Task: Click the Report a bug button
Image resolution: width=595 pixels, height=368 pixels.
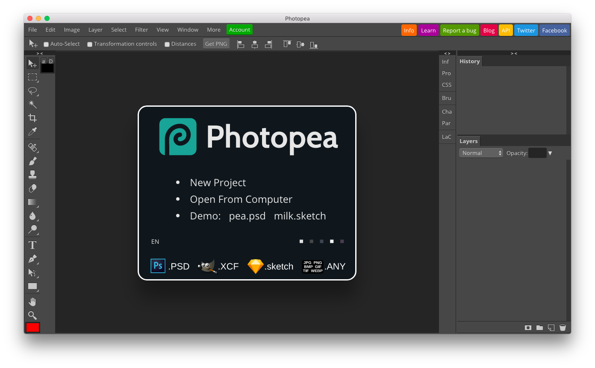Action: click(x=460, y=30)
